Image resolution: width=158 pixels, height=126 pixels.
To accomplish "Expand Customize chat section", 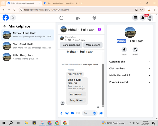I will point(130,62).
